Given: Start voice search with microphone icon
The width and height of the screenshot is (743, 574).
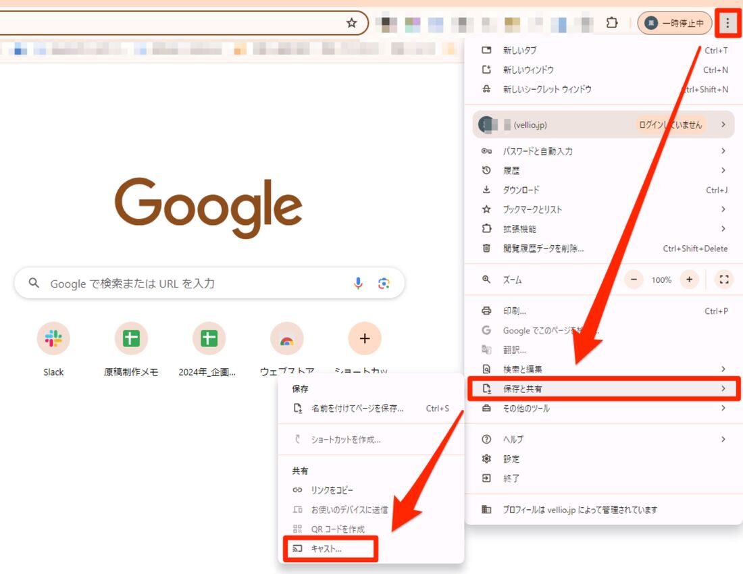Looking at the screenshot, I should (358, 283).
